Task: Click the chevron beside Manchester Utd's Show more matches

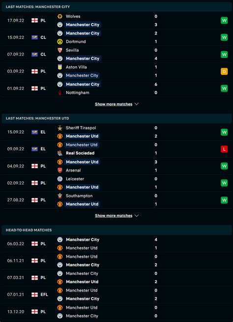Action: [x=137, y=216]
